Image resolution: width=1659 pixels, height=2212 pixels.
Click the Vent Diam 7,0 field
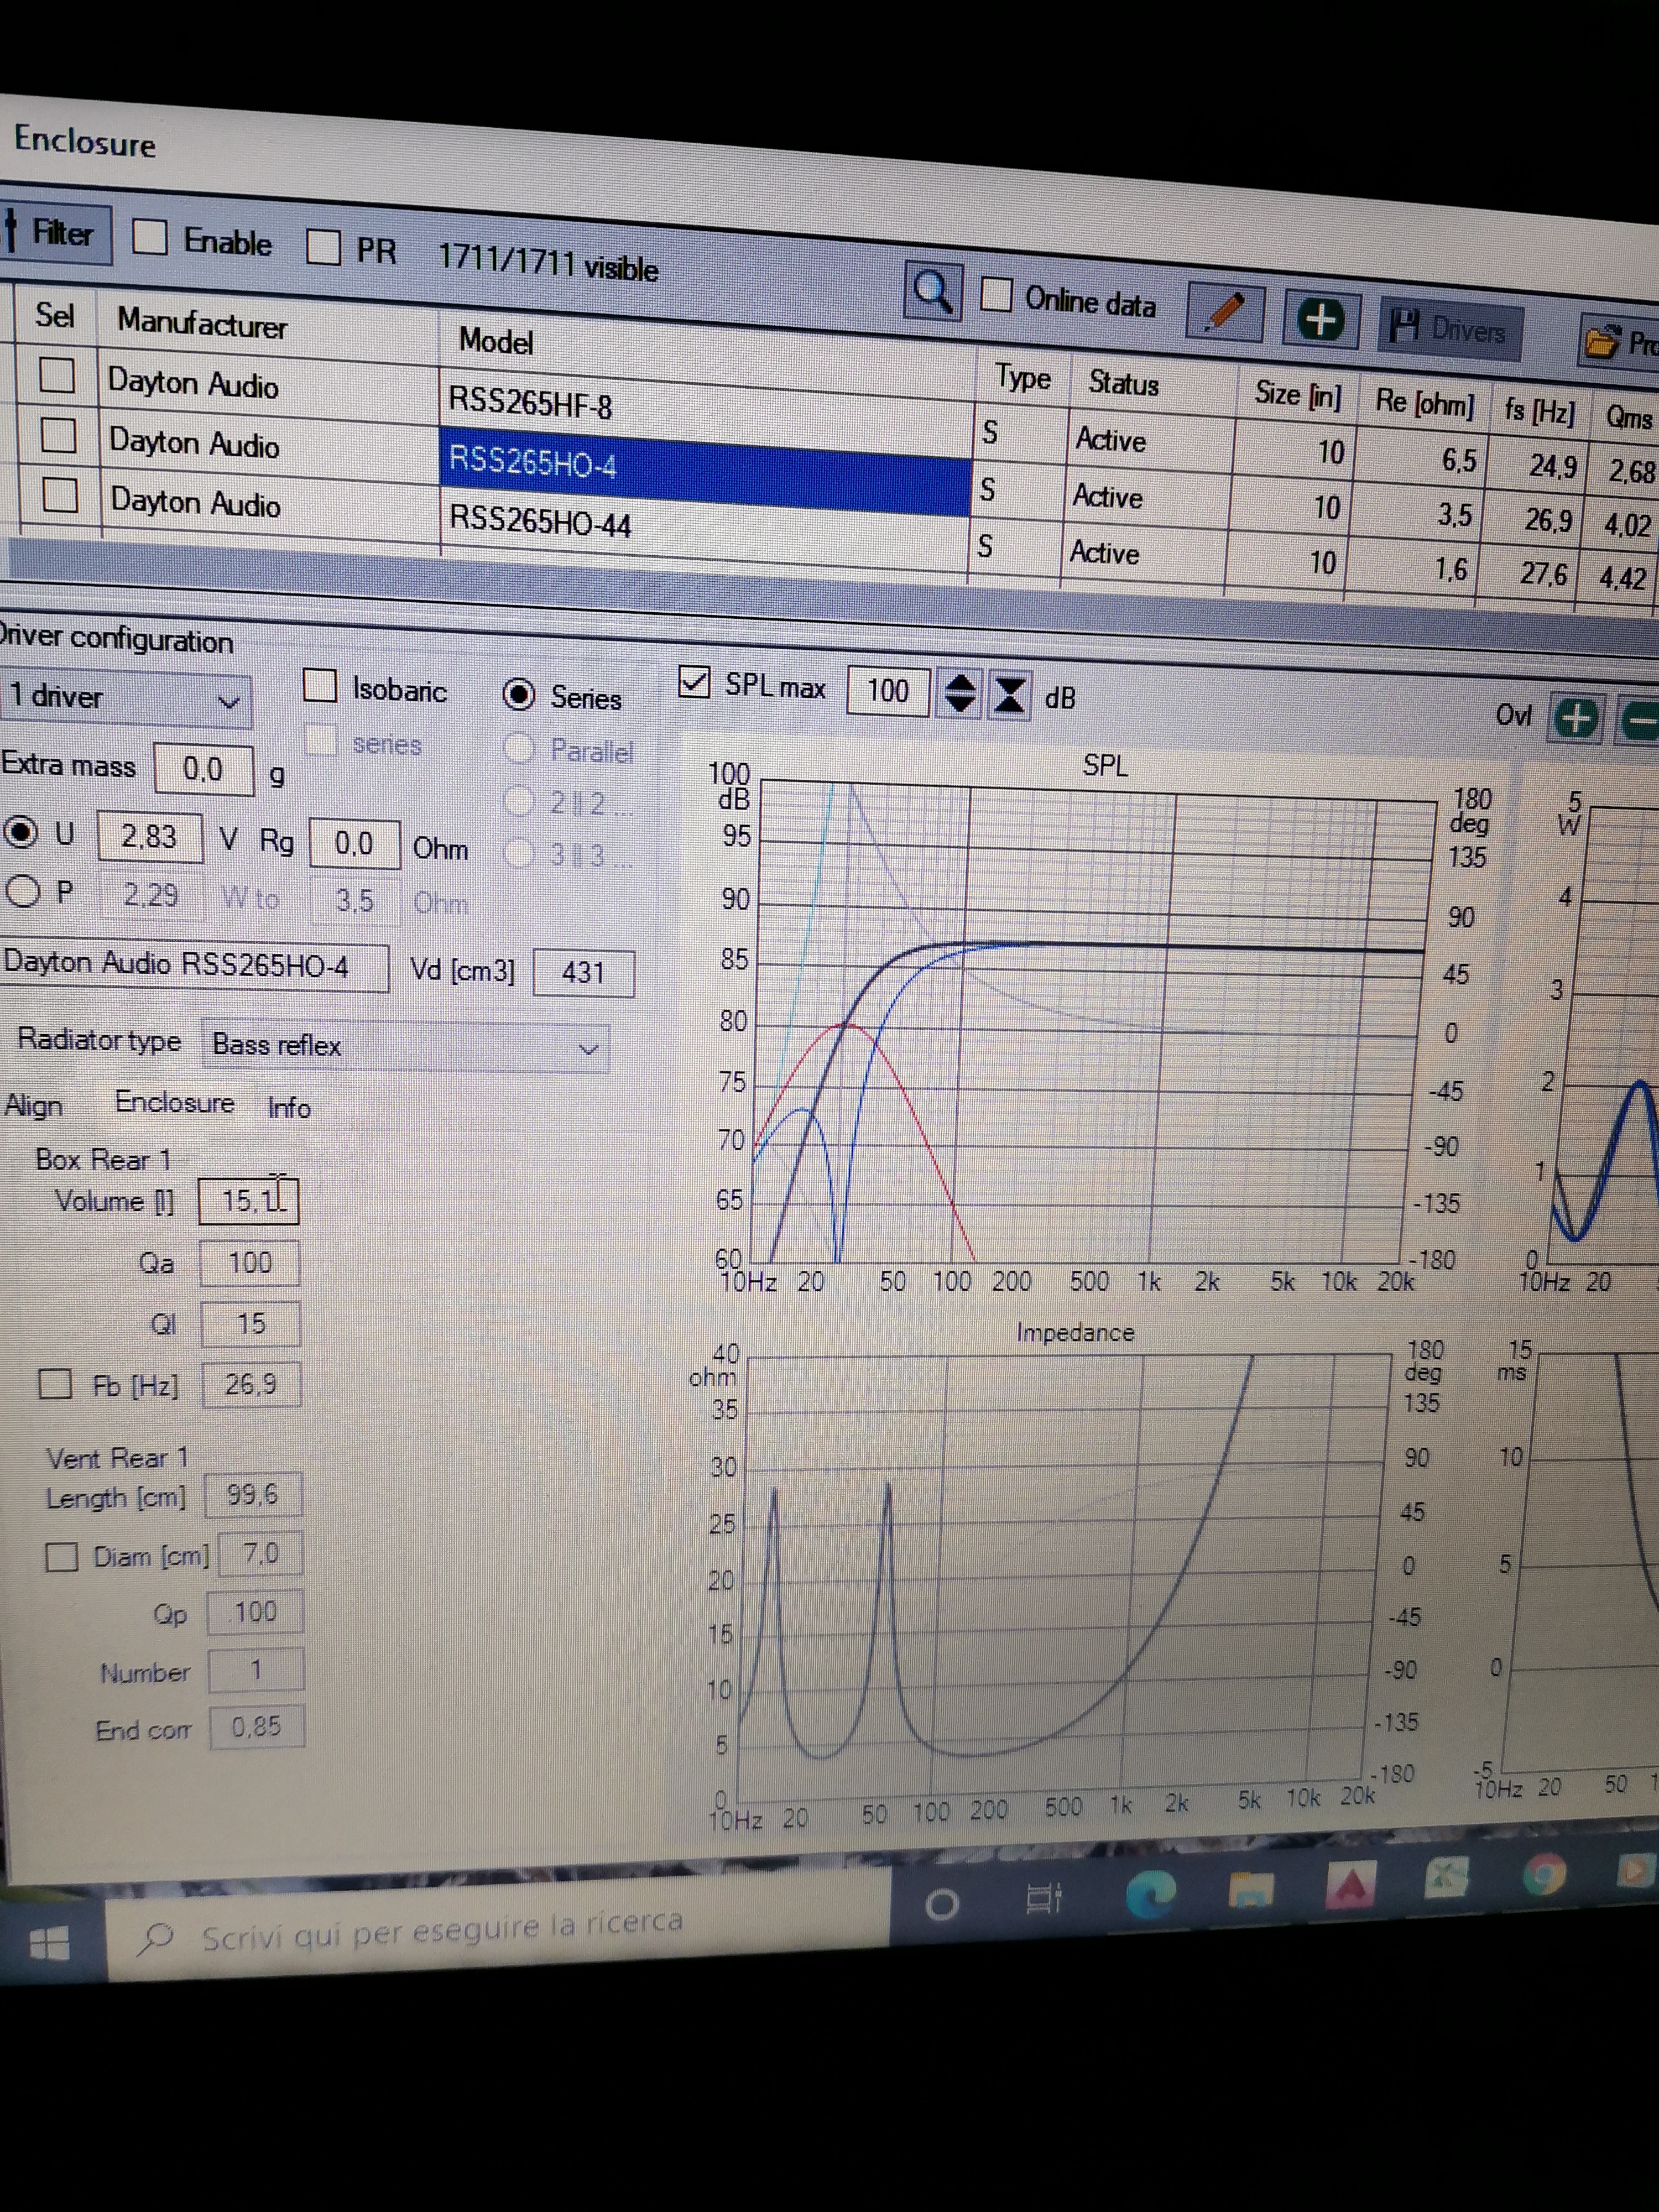[x=260, y=1554]
